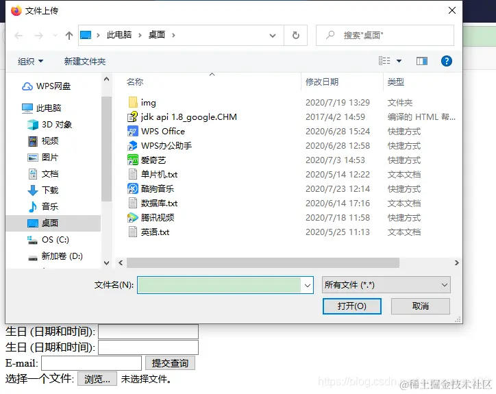Click 新建文件夹 toolbar command
Image resolution: width=496 pixels, height=394 pixels.
(85, 61)
